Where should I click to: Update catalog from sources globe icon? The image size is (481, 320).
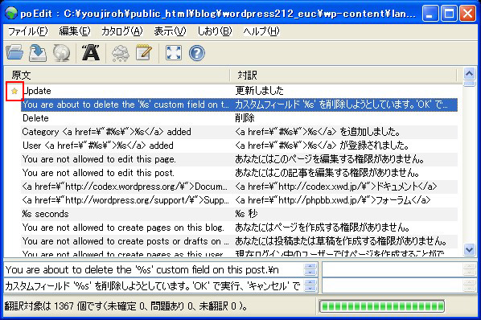tap(61, 53)
